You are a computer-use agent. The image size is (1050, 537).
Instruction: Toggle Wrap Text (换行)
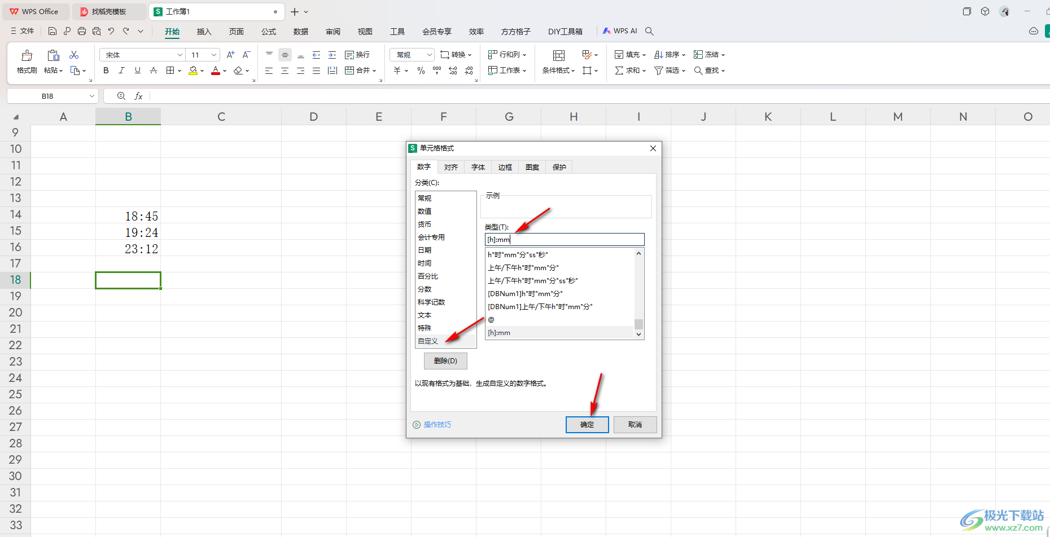point(357,55)
